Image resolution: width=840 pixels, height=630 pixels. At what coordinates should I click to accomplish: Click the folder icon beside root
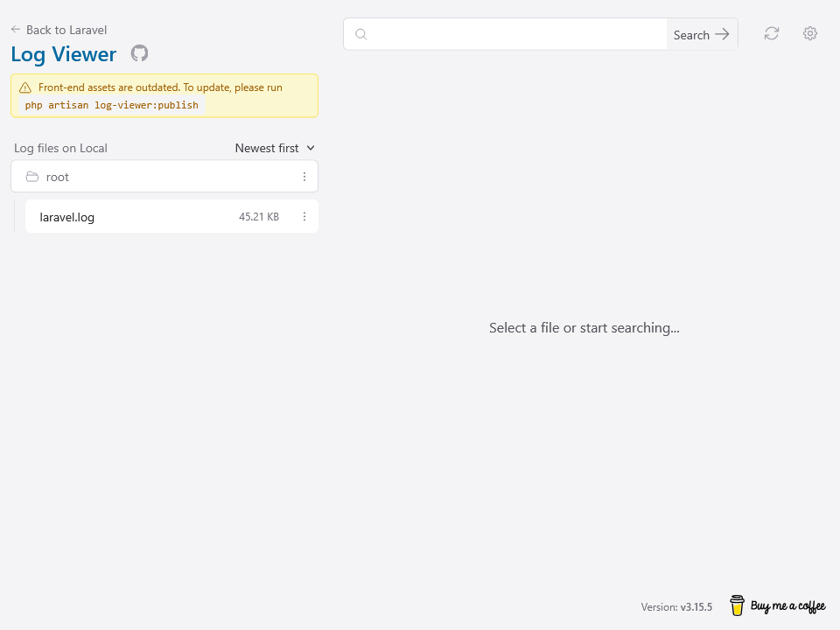pos(32,177)
